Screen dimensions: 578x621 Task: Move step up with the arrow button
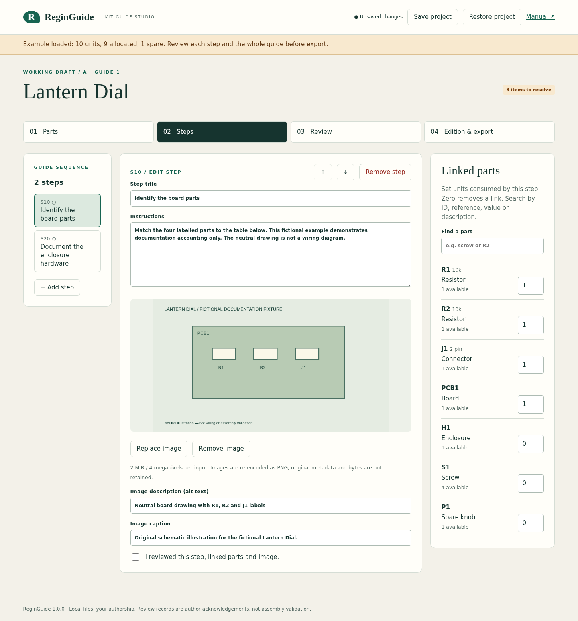coord(323,172)
